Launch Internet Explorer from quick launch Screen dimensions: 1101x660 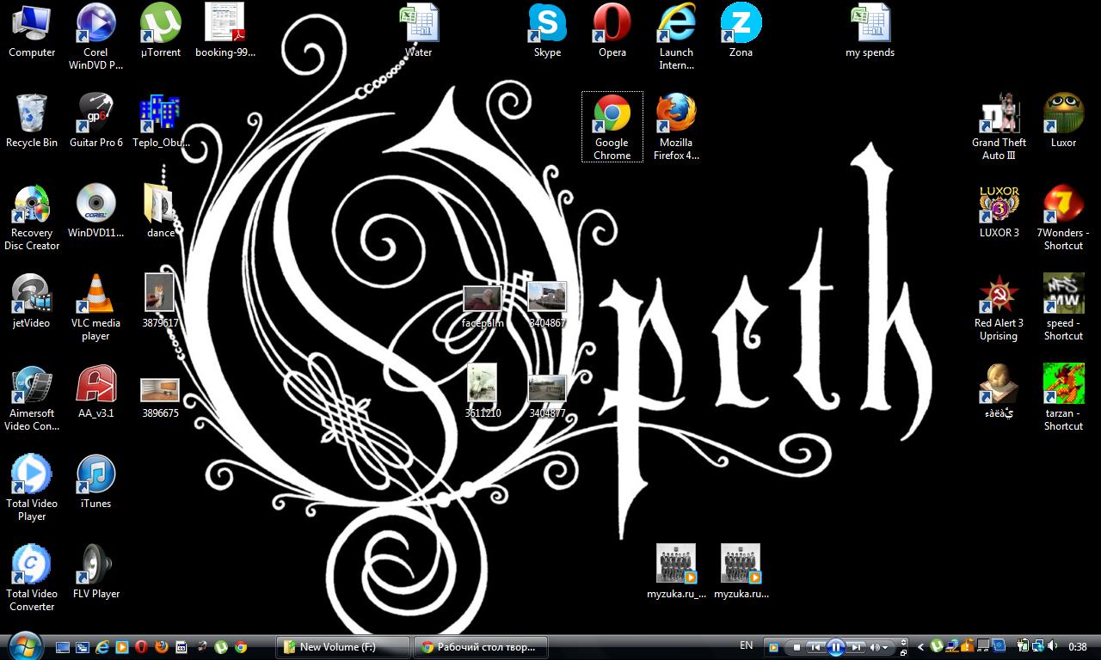[102, 647]
